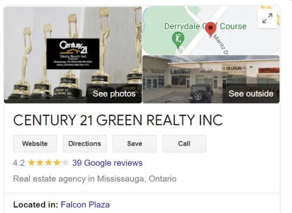The height and width of the screenshot is (213, 292).
Task: Click the Derrydale Golf Course map label
Action: [x=205, y=26]
